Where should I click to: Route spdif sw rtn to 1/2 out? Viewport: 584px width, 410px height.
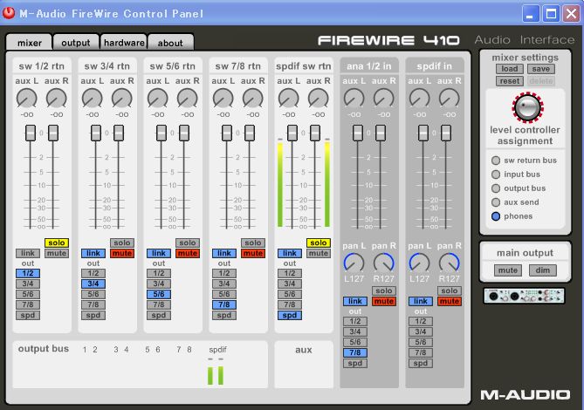pyautogui.click(x=290, y=273)
